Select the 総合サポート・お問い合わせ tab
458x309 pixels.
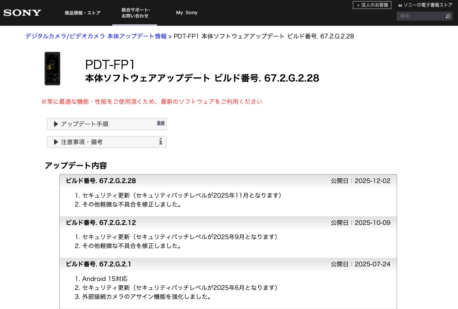[x=135, y=13]
